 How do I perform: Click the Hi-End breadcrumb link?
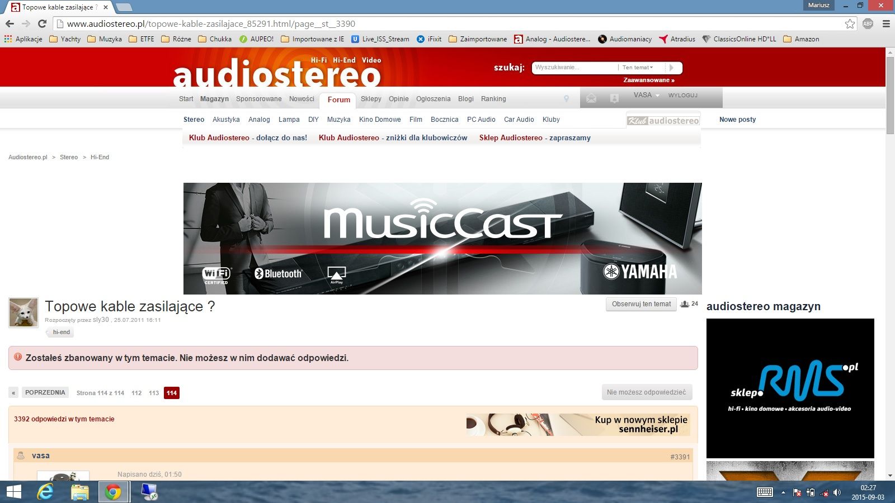(100, 158)
